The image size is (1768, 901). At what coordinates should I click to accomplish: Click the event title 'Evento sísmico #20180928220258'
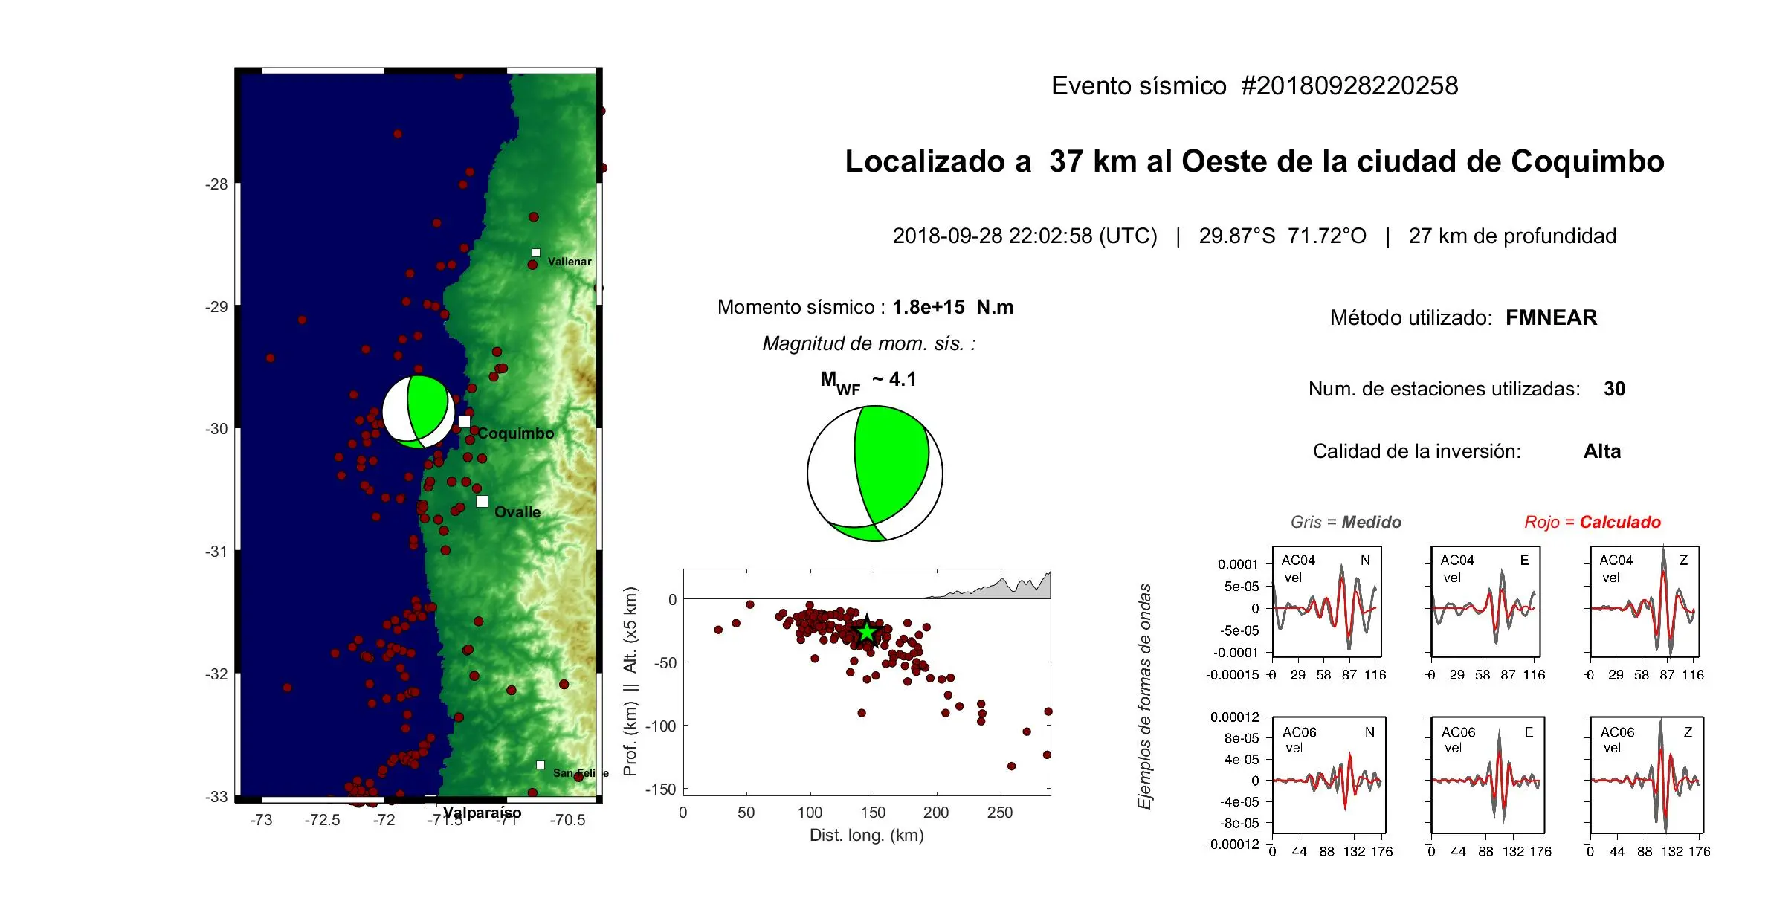[1254, 85]
